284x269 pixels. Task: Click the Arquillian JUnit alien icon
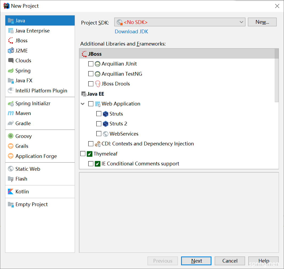pos(97,64)
